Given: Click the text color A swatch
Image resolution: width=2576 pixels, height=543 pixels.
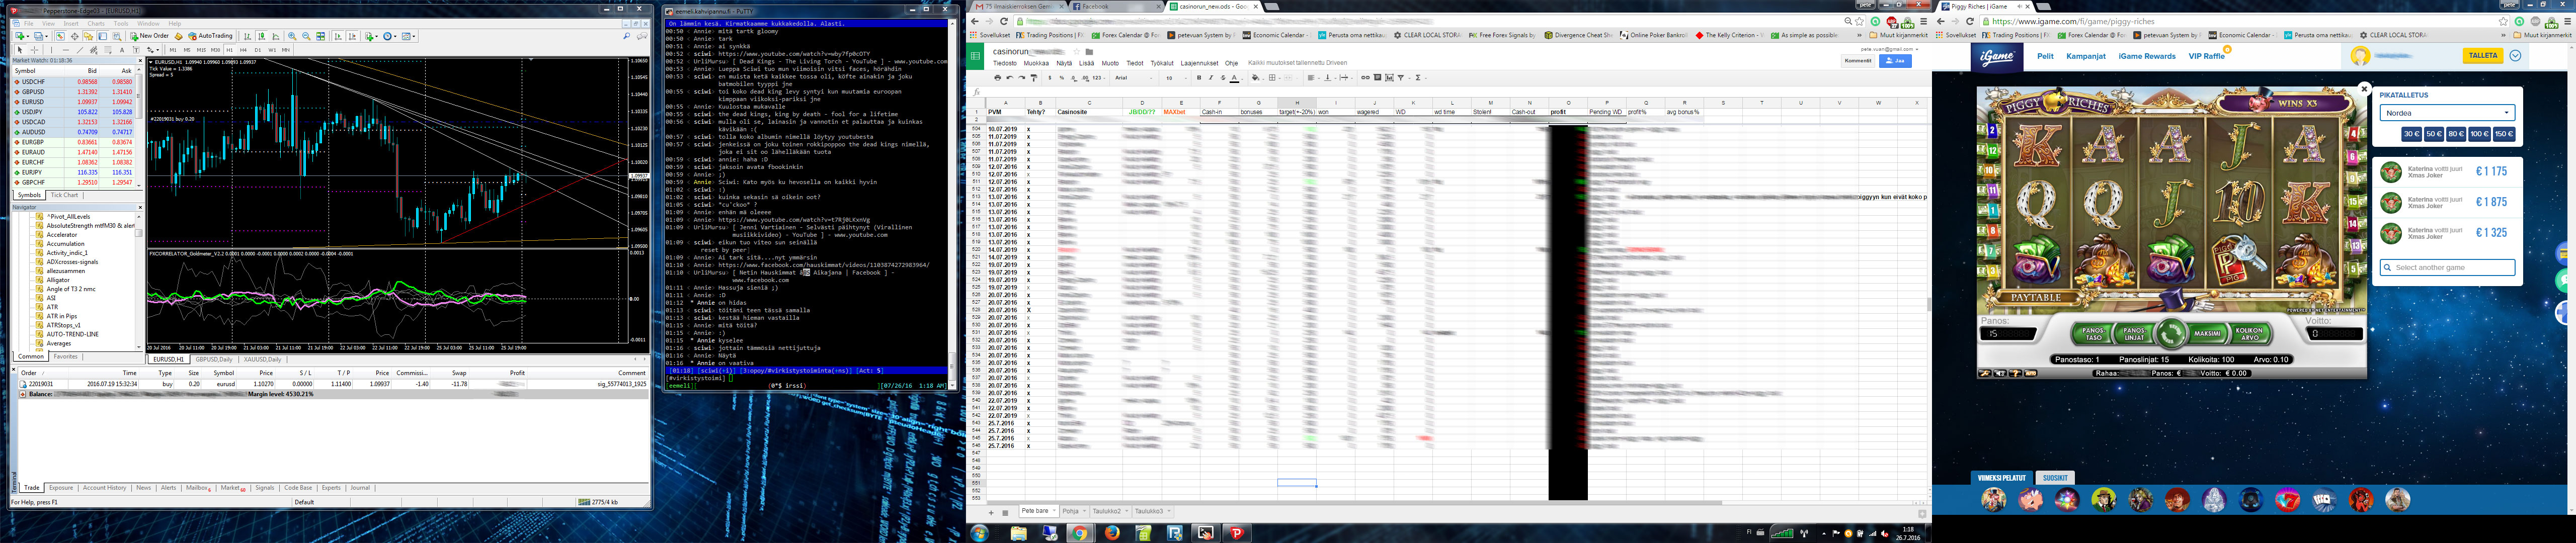Looking at the screenshot, I should [1234, 78].
